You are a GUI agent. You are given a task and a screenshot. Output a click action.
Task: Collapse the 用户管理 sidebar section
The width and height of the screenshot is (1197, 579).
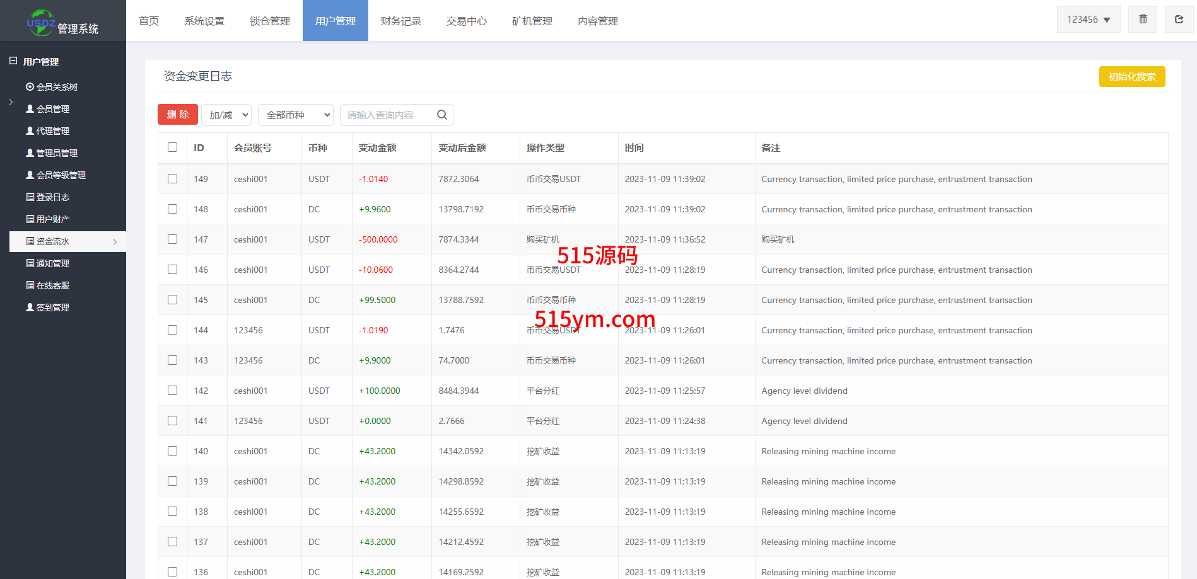[x=13, y=61]
